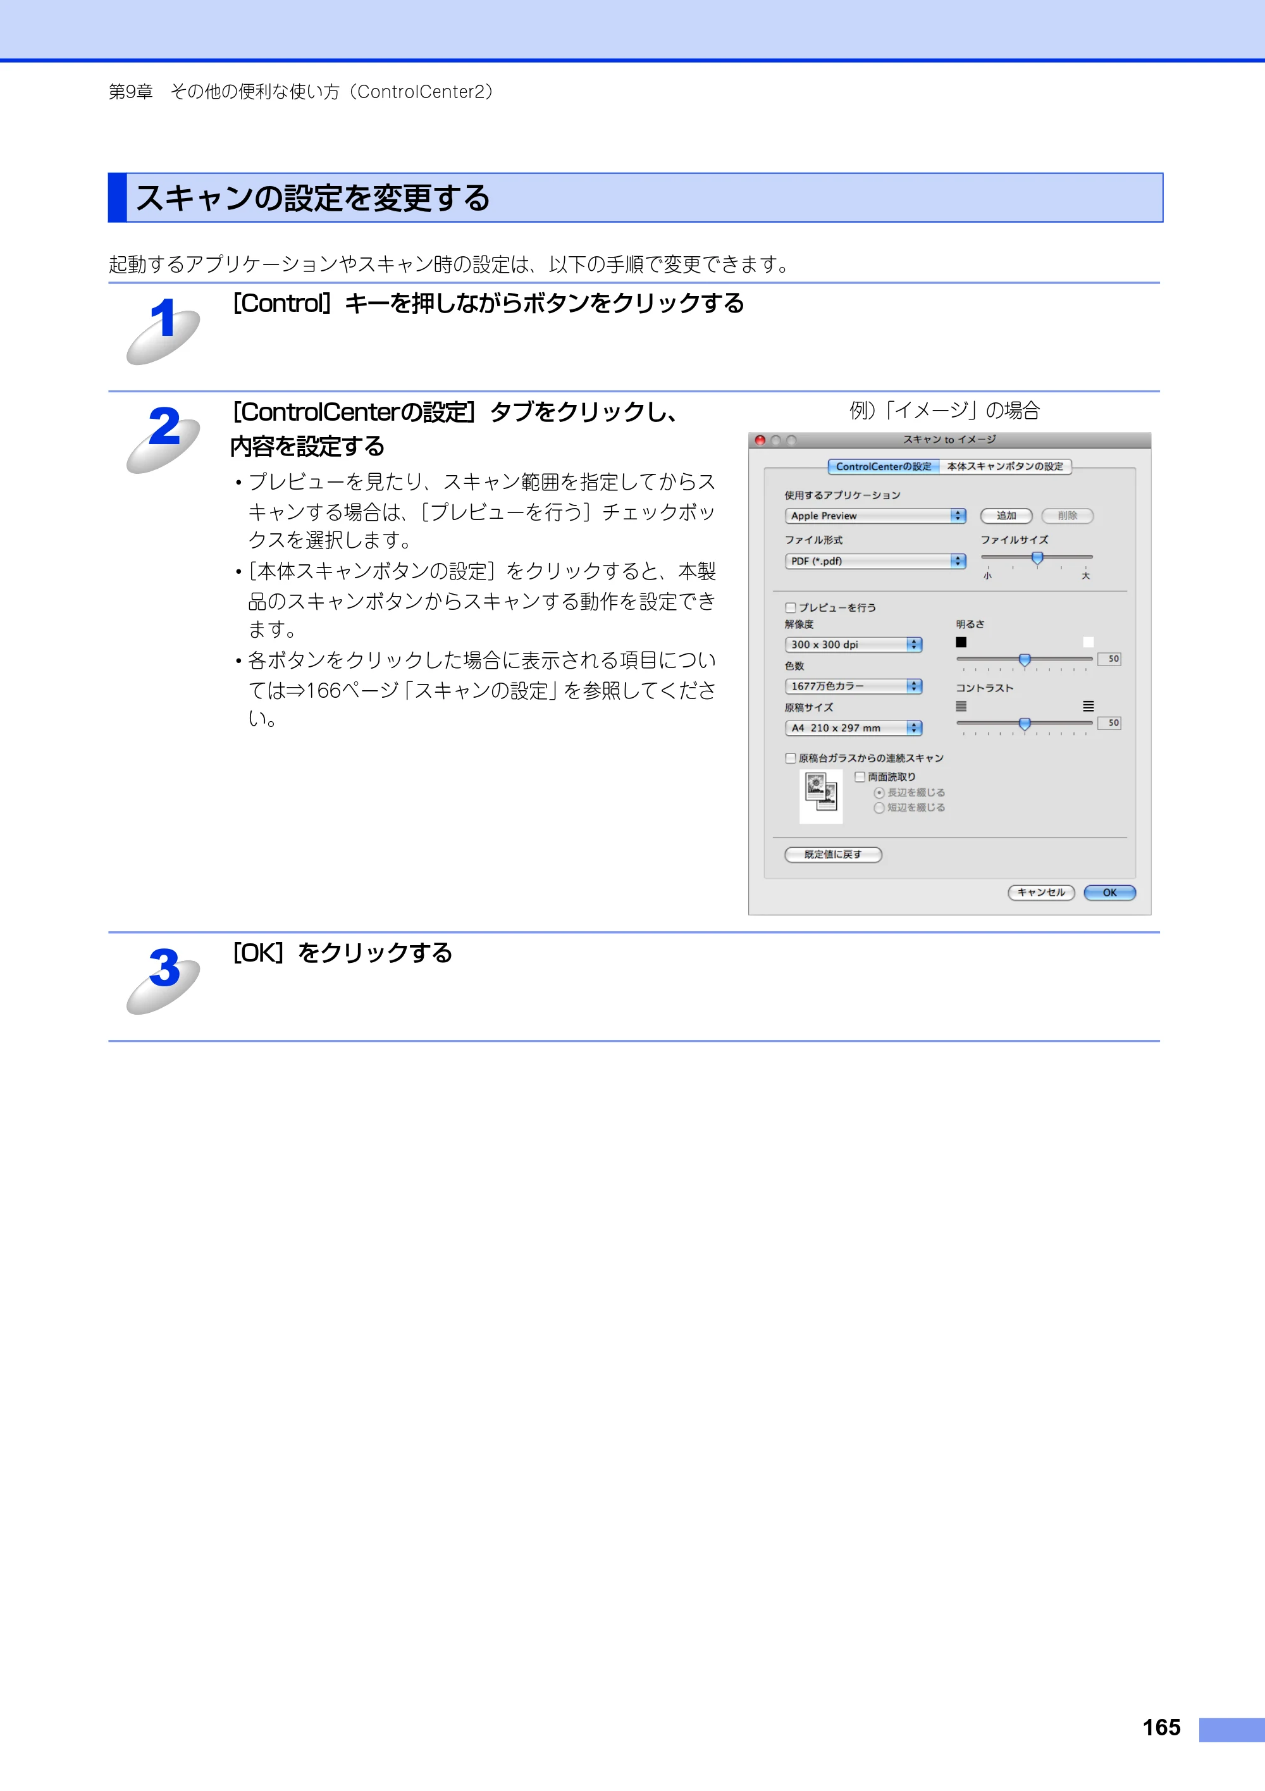
Task: Click the コントラスト slider handle
Action: click(1025, 724)
